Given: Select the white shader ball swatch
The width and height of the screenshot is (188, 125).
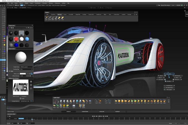Looking at the screenshot, I should pos(22,39).
